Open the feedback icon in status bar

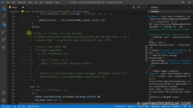point(185,106)
